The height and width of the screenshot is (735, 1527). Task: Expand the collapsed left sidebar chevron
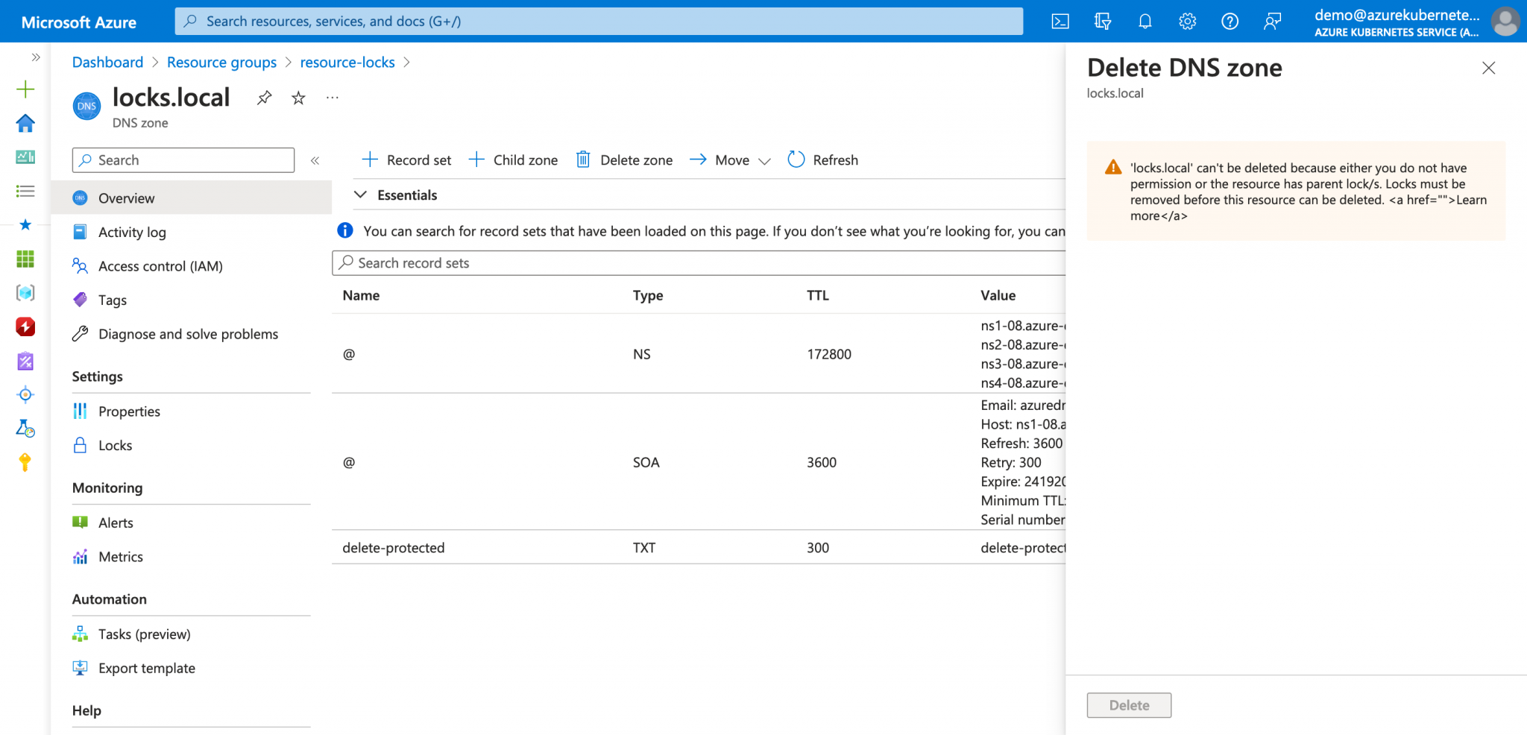coord(34,57)
